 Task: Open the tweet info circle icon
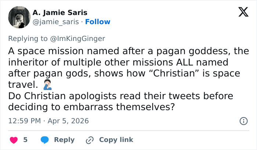[243, 121]
